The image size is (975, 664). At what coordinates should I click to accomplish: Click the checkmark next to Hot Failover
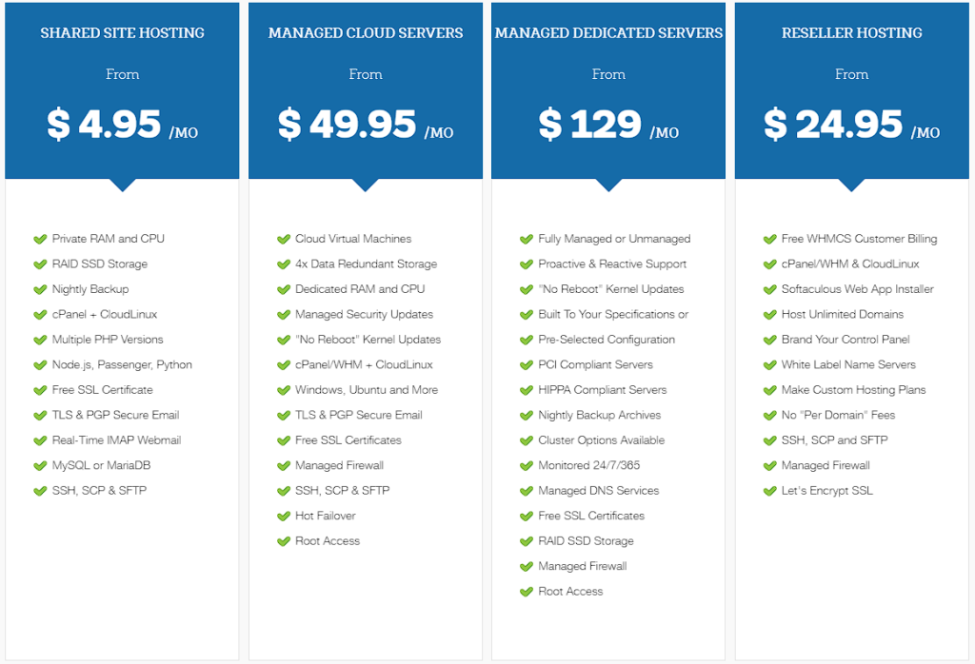click(284, 516)
